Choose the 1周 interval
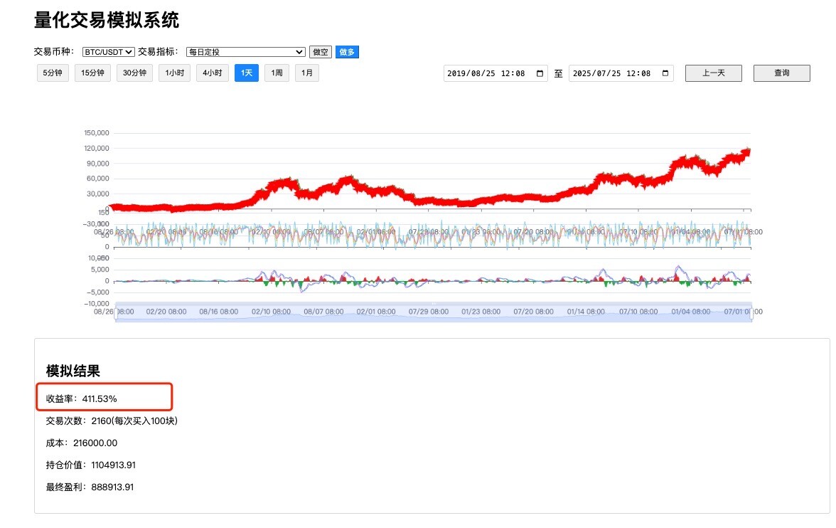This screenshot has width=836, height=528. click(277, 73)
